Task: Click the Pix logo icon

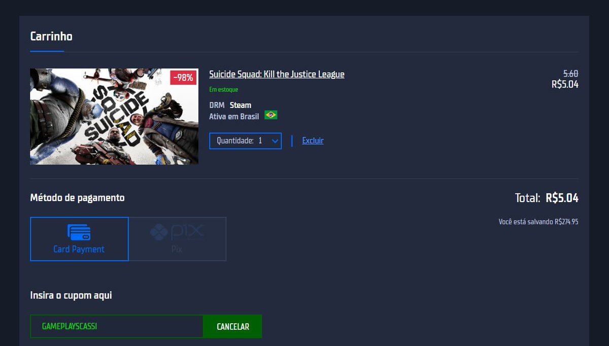Action: point(177,232)
